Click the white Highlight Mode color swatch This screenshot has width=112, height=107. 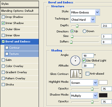[103, 82]
